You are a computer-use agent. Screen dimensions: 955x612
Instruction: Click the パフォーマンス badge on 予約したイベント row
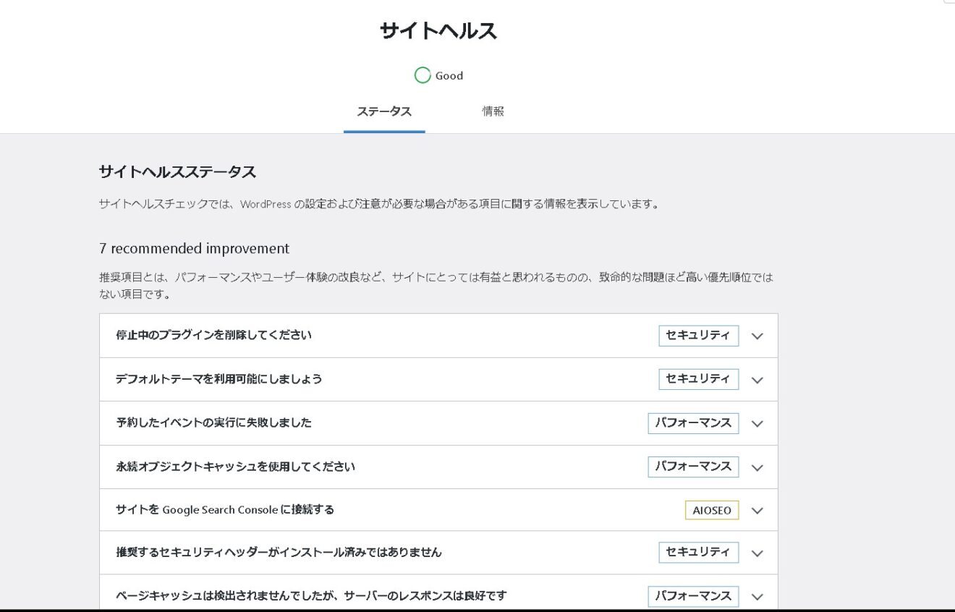click(692, 423)
